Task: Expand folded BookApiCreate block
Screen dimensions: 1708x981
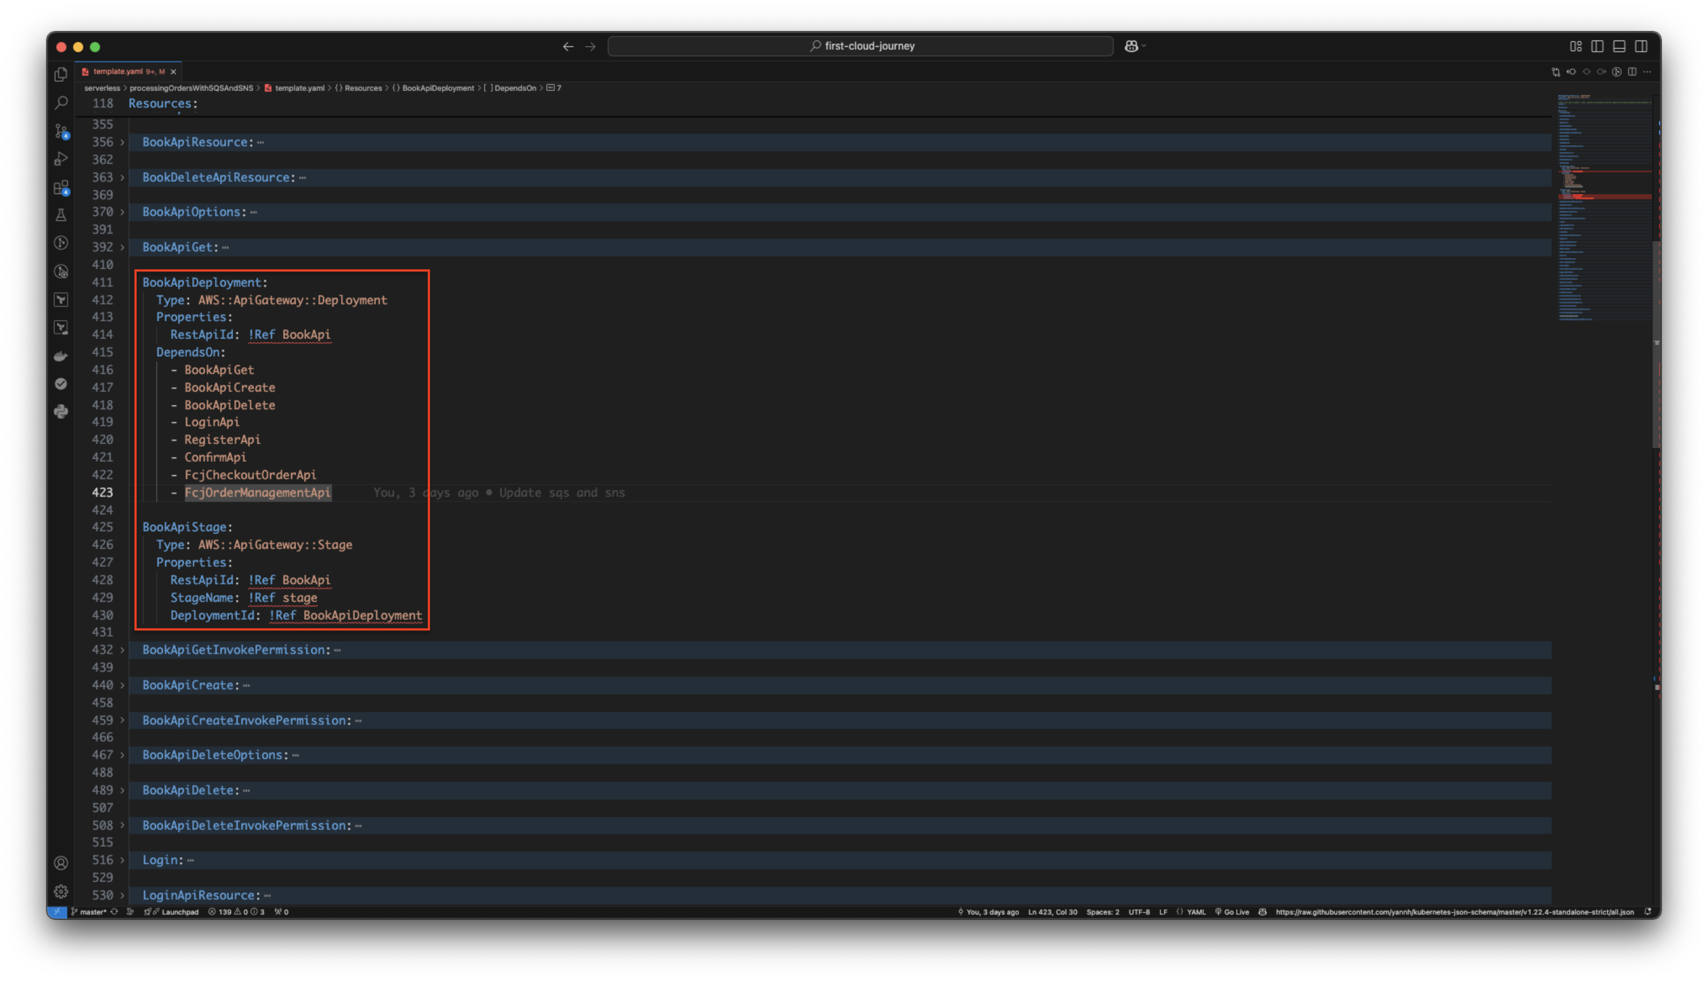Action: [x=122, y=685]
